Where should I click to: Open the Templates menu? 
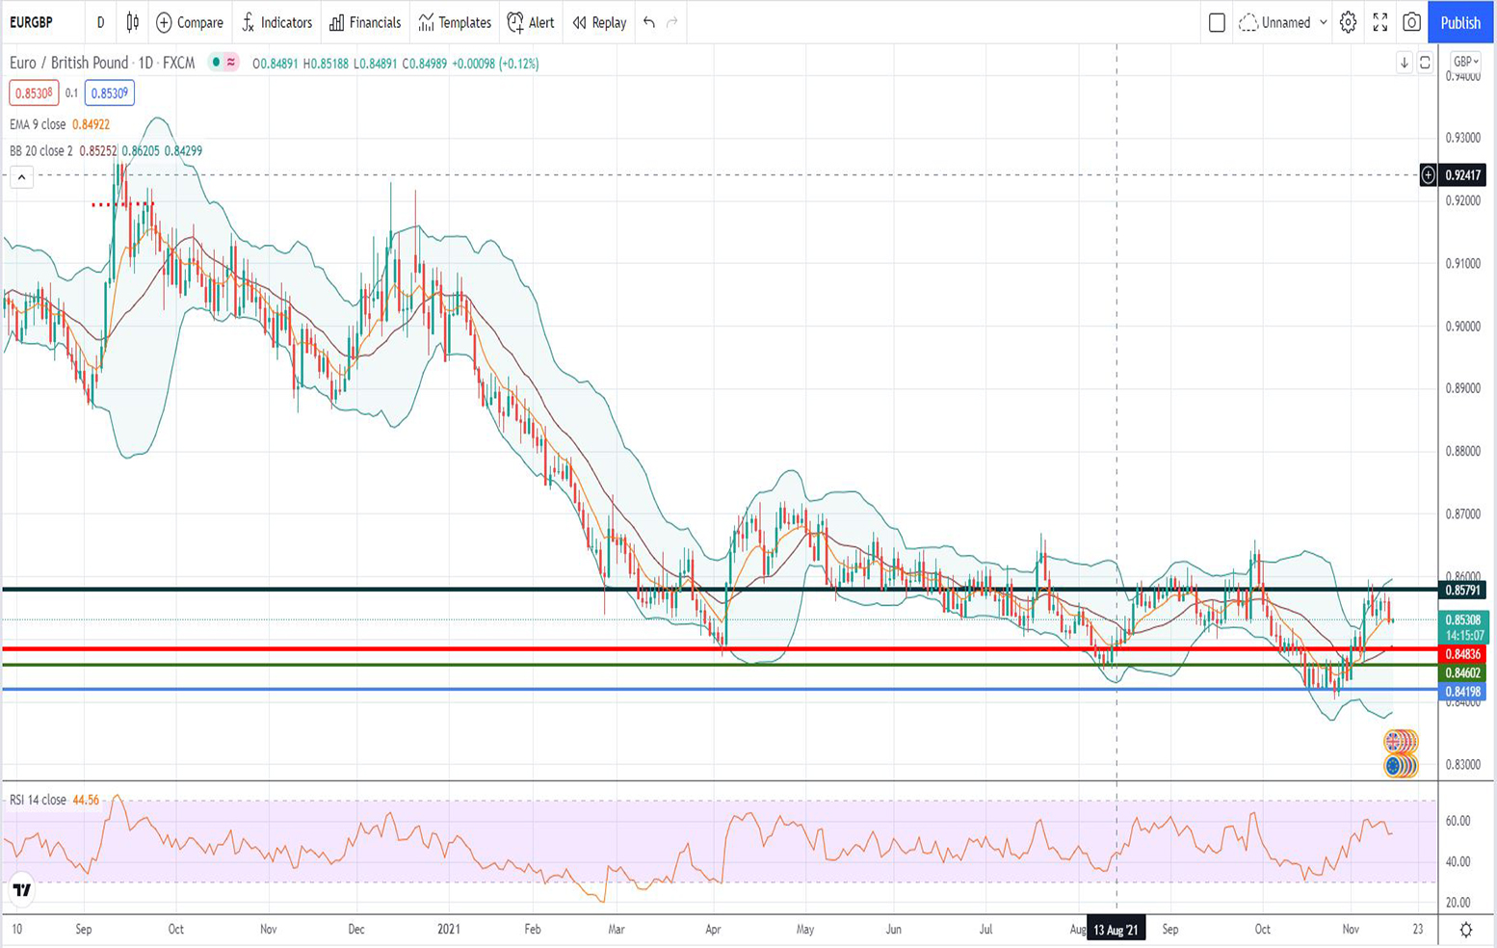click(x=455, y=22)
